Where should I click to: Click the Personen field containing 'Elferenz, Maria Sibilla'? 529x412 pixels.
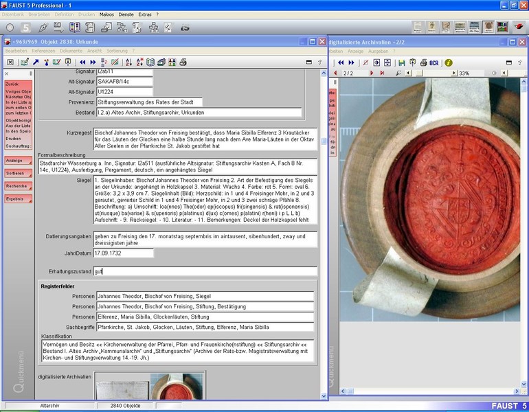(x=205, y=317)
